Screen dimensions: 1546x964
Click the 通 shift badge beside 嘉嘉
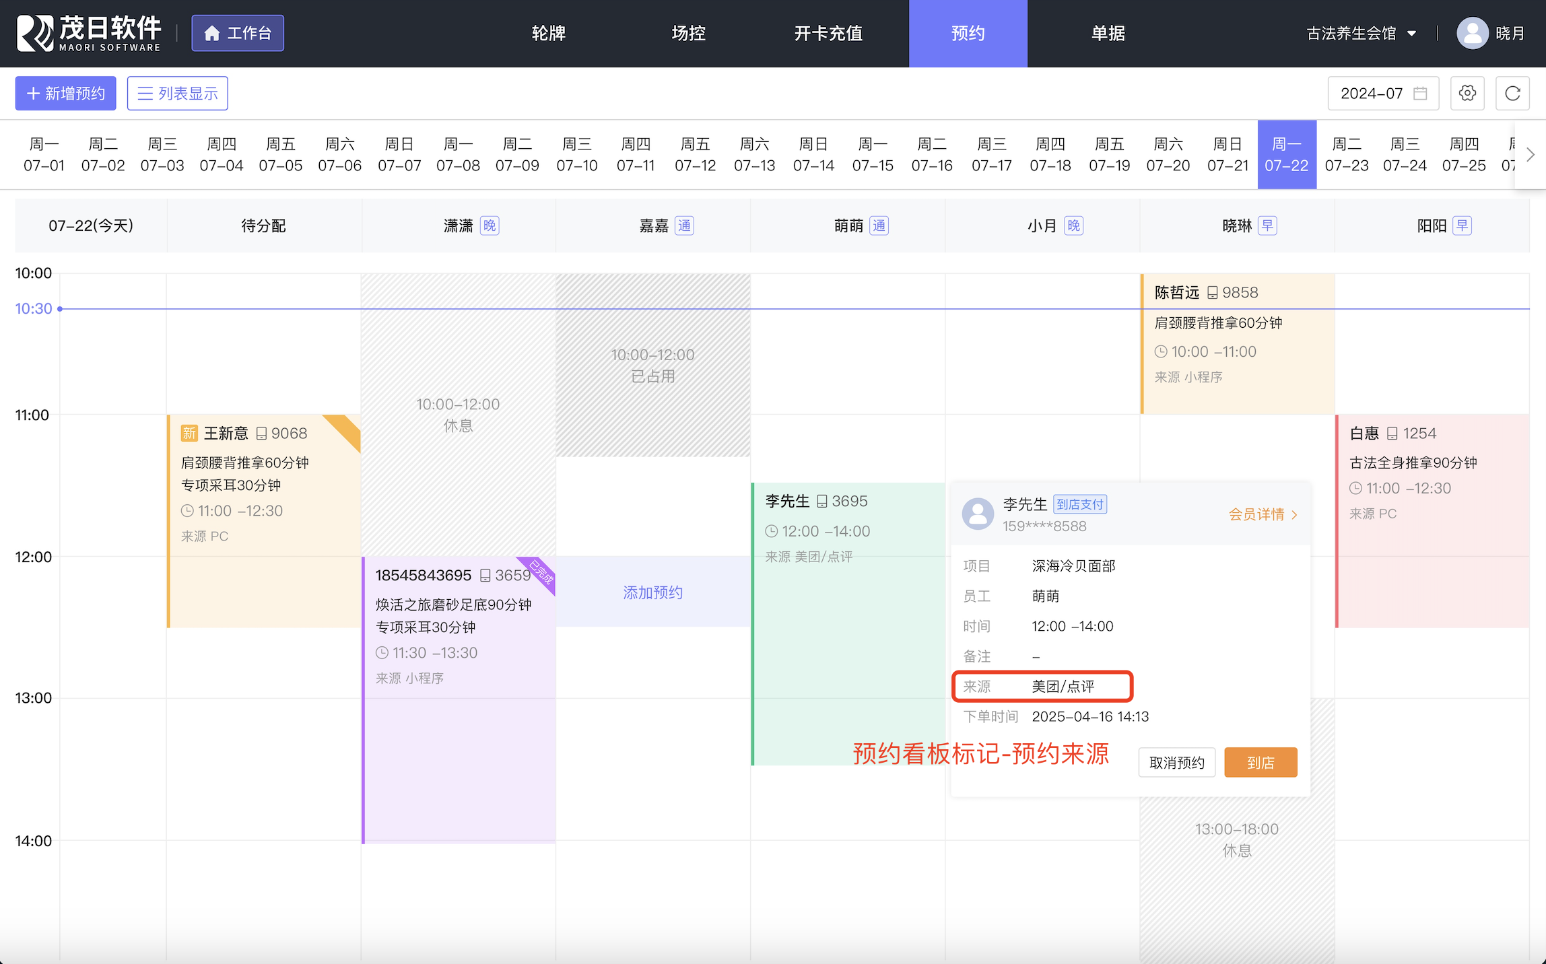tap(684, 226)
